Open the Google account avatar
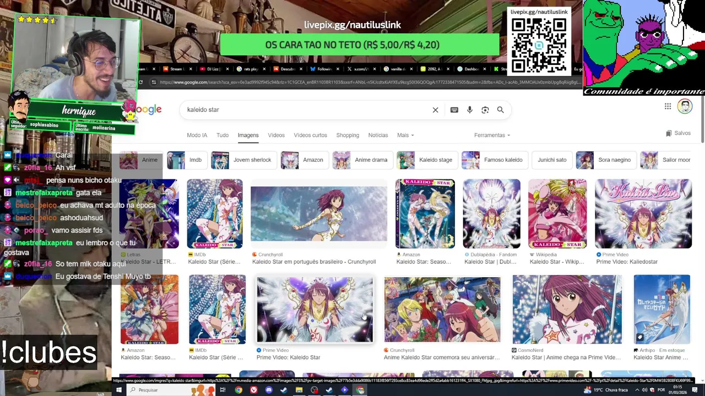 click(x=685, y=106)
